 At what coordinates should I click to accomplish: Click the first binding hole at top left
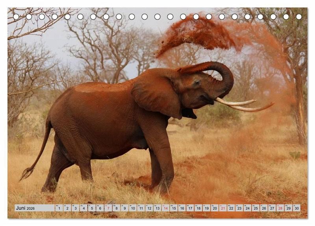point(16,17)
